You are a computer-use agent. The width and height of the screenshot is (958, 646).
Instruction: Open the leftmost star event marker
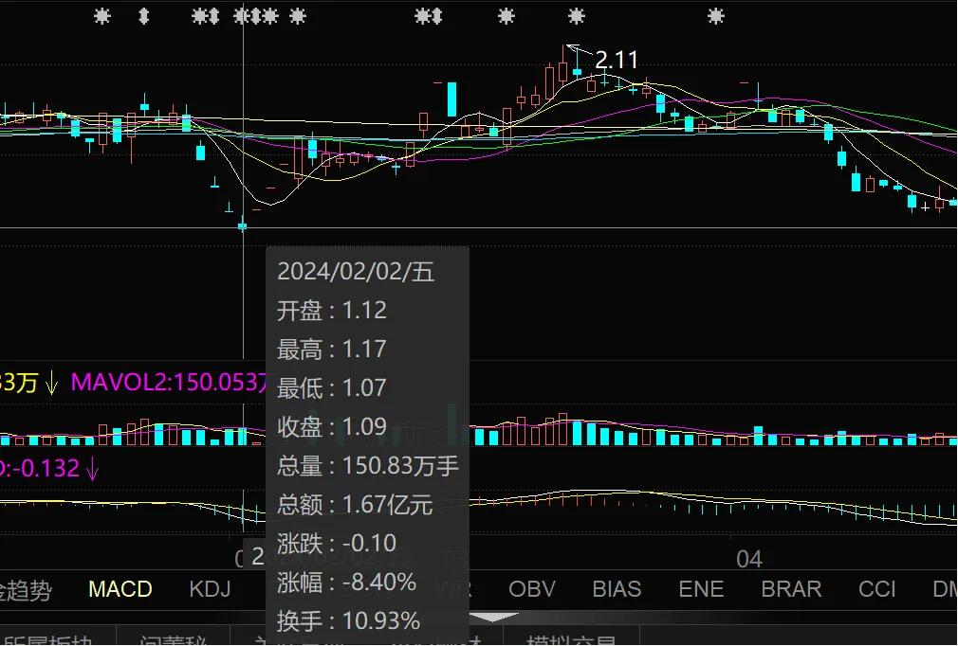pos(102,16)
